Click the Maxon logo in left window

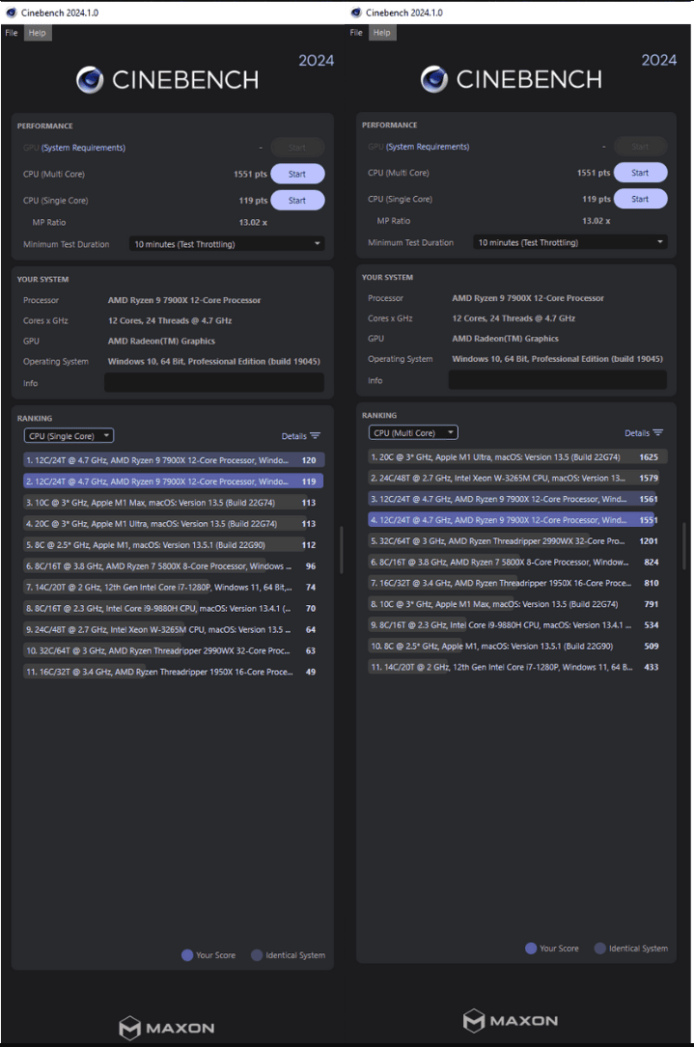coord(167,1028)
